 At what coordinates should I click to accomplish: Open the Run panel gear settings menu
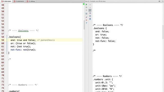coord(159,1)
